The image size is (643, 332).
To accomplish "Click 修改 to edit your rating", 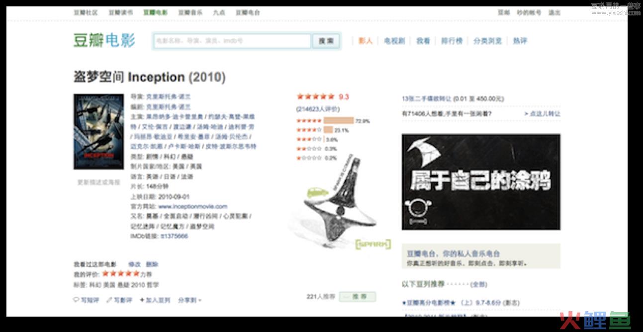I will (134, 264).
